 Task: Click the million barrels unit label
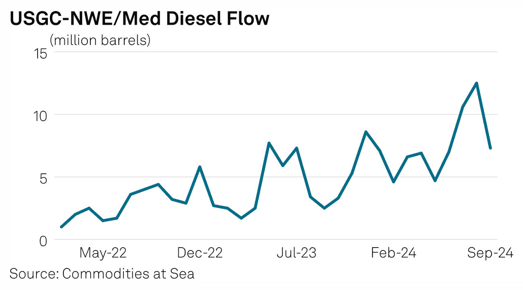pos(100,40)
